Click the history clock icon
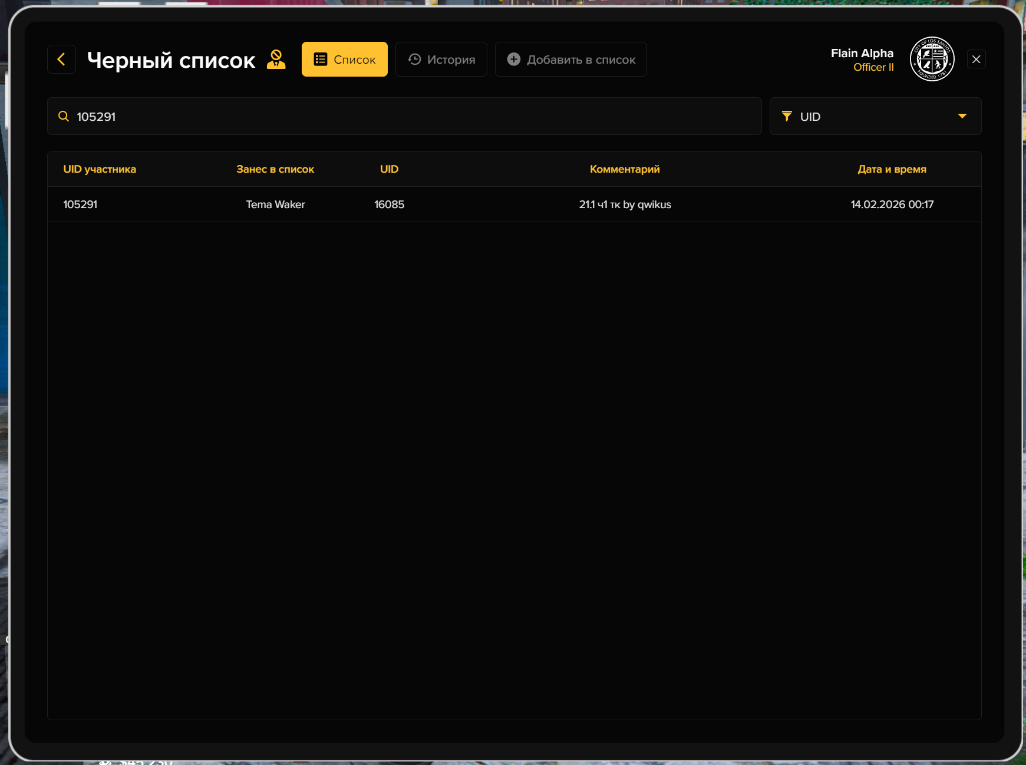This screenshot has width=1026, height=765. pos(415,59)
